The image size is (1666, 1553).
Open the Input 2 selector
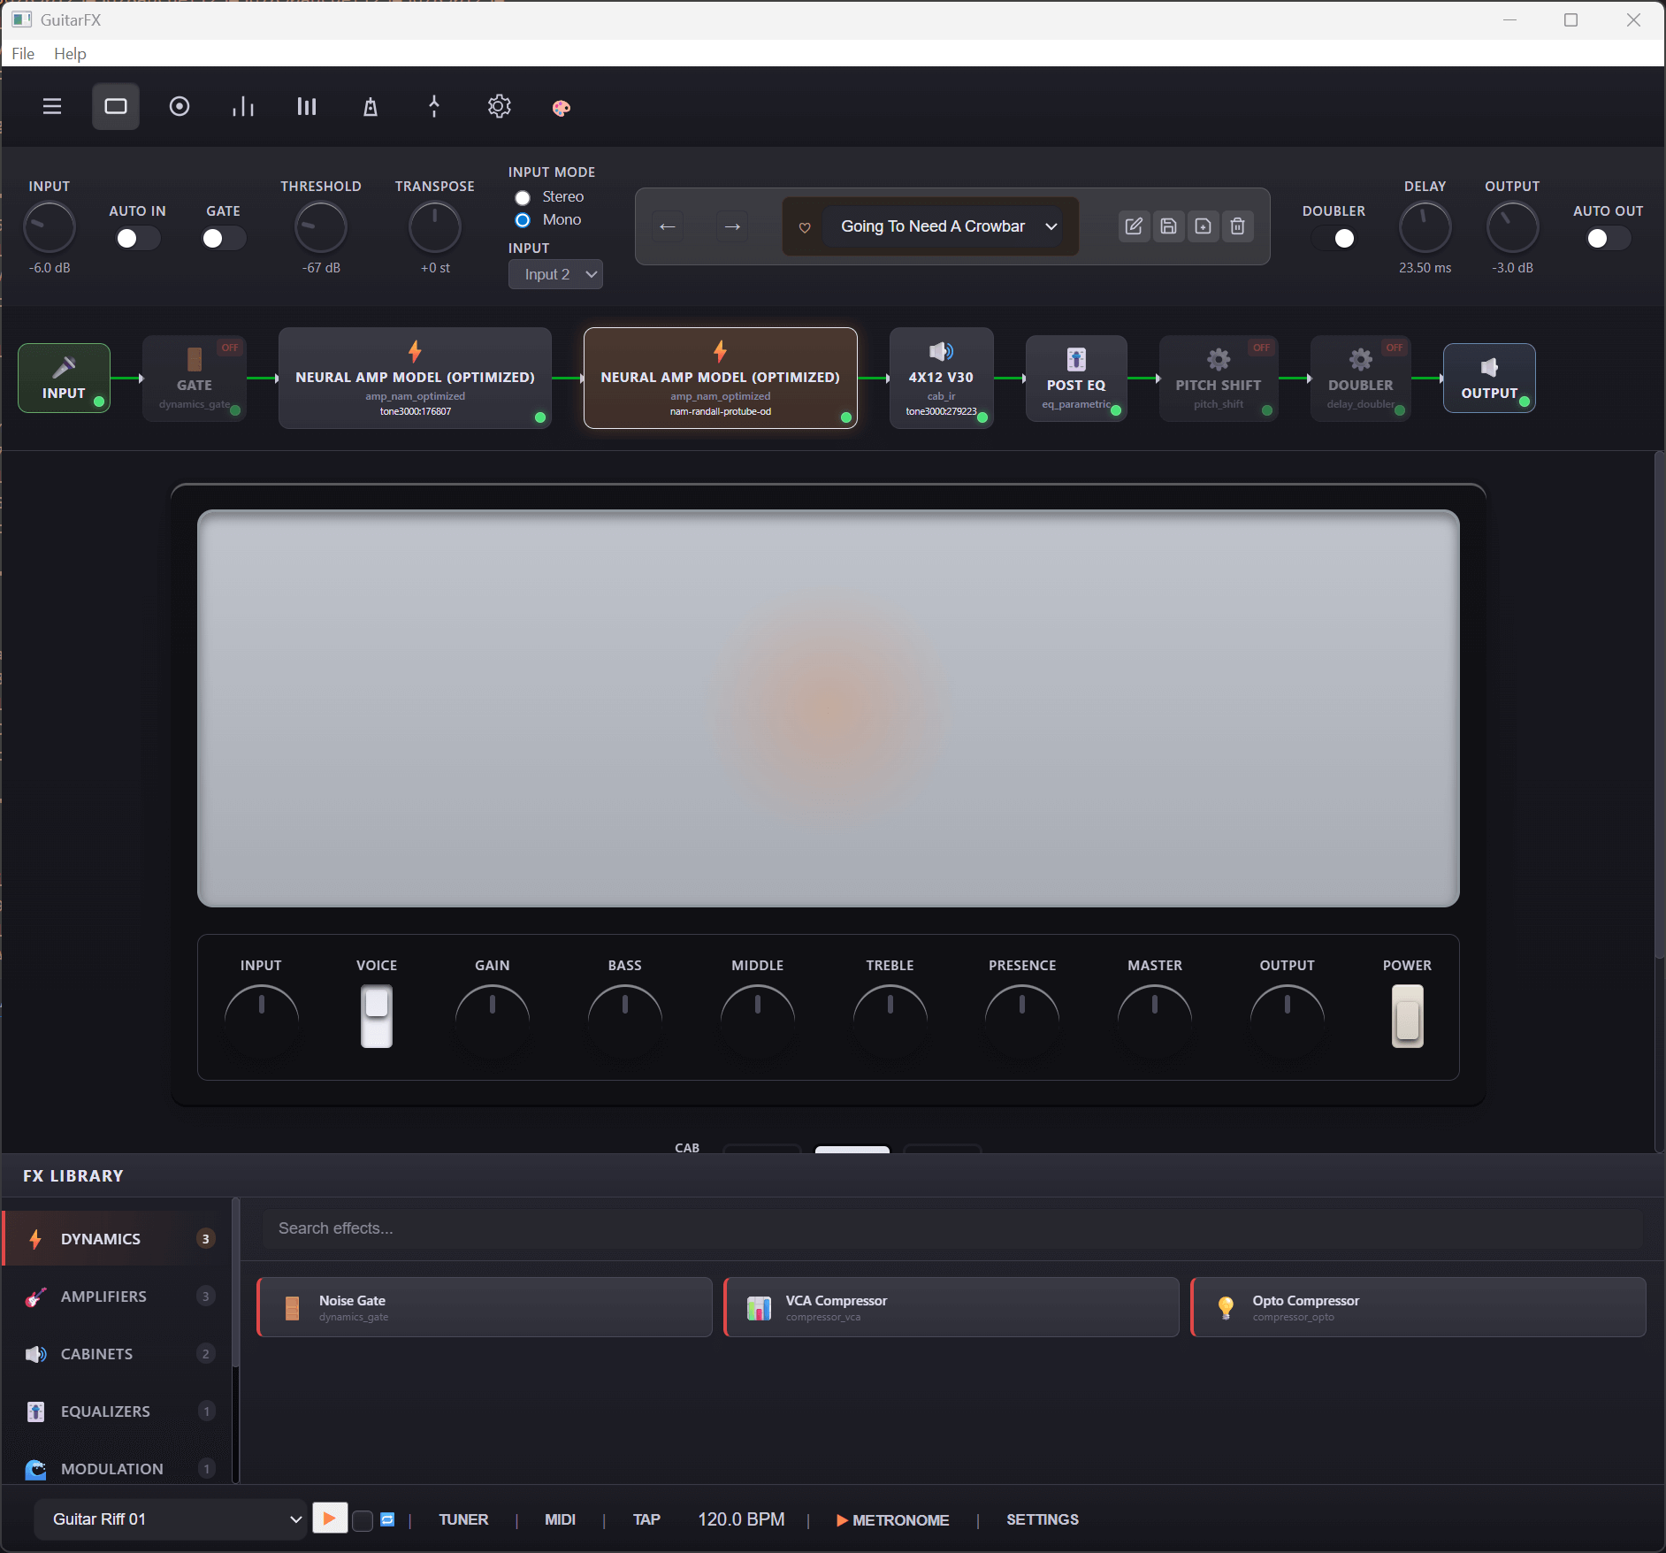pos(554,274)
